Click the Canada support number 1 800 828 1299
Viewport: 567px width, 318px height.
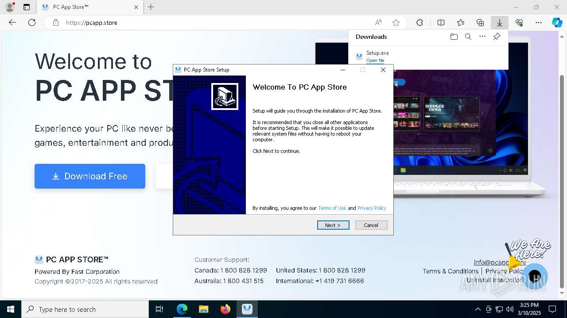(x=244, y=270)
